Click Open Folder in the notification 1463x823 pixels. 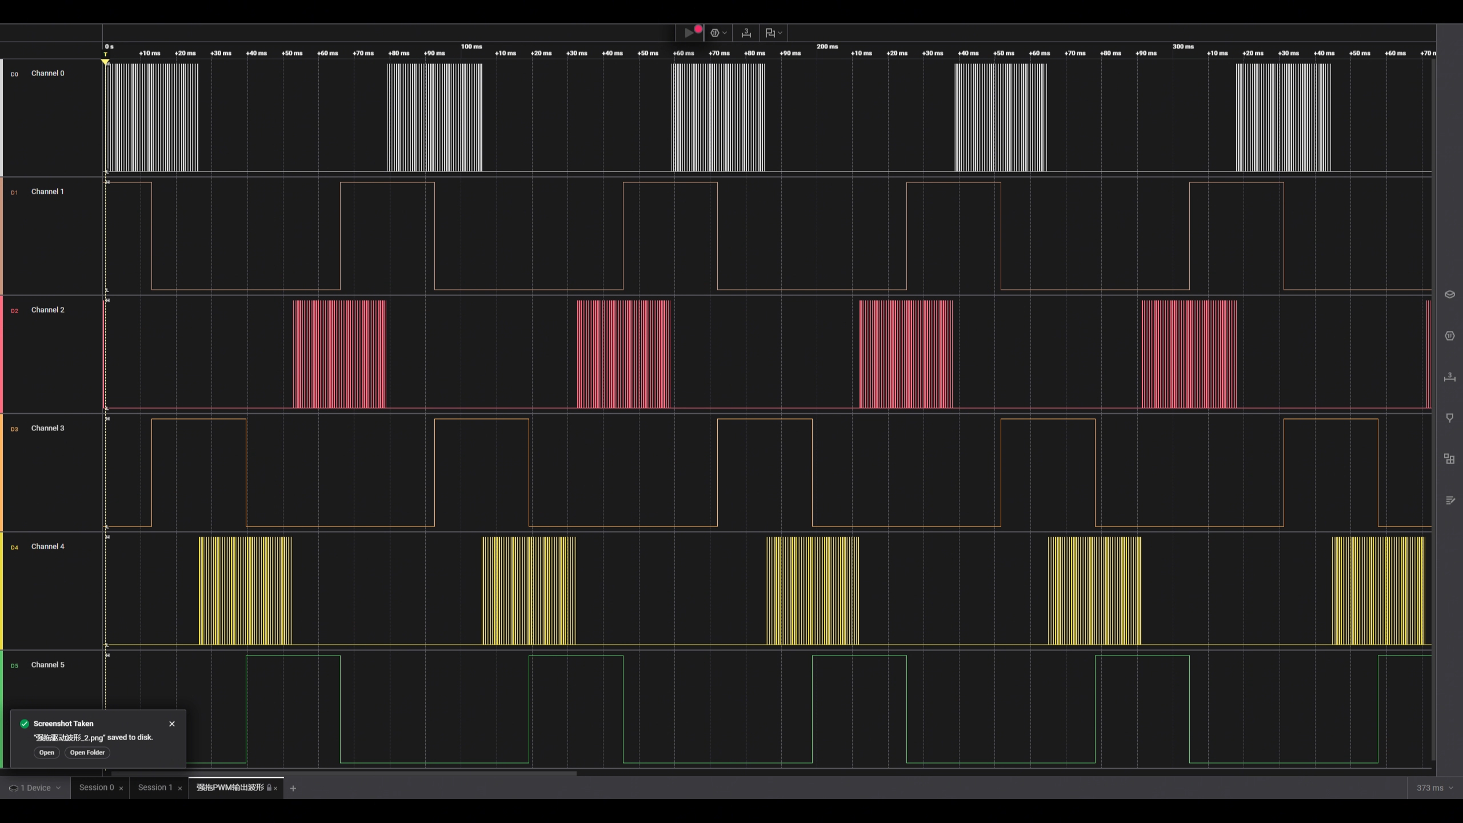point(87,753)
